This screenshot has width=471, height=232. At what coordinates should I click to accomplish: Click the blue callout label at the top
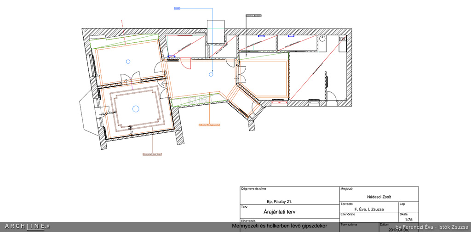pyautogui.click(x=177, y=8)
